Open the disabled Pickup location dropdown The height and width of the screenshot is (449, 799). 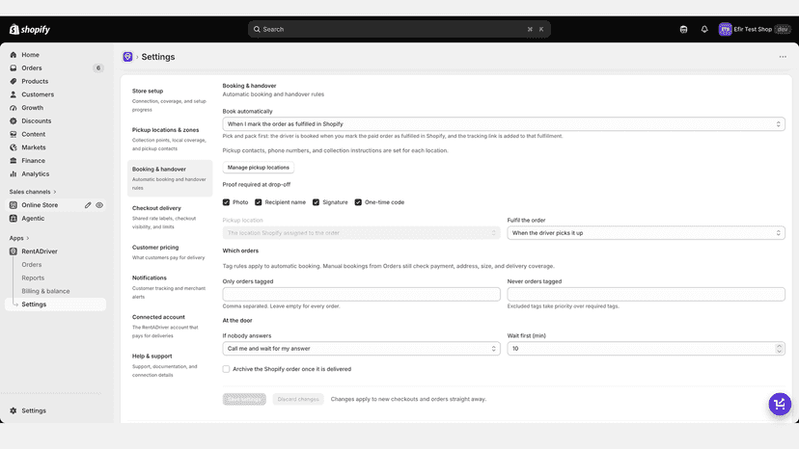(x=361, y=232)
